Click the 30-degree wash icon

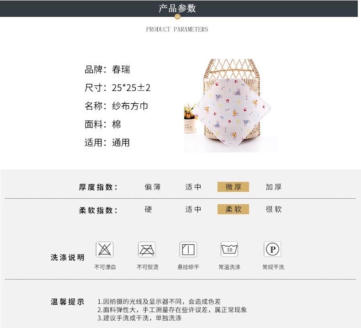229,249
